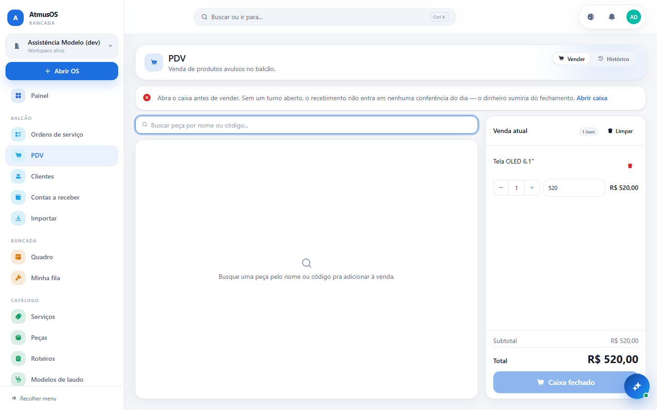
Task: Clear the sale with Limpar
Action: 620,131
